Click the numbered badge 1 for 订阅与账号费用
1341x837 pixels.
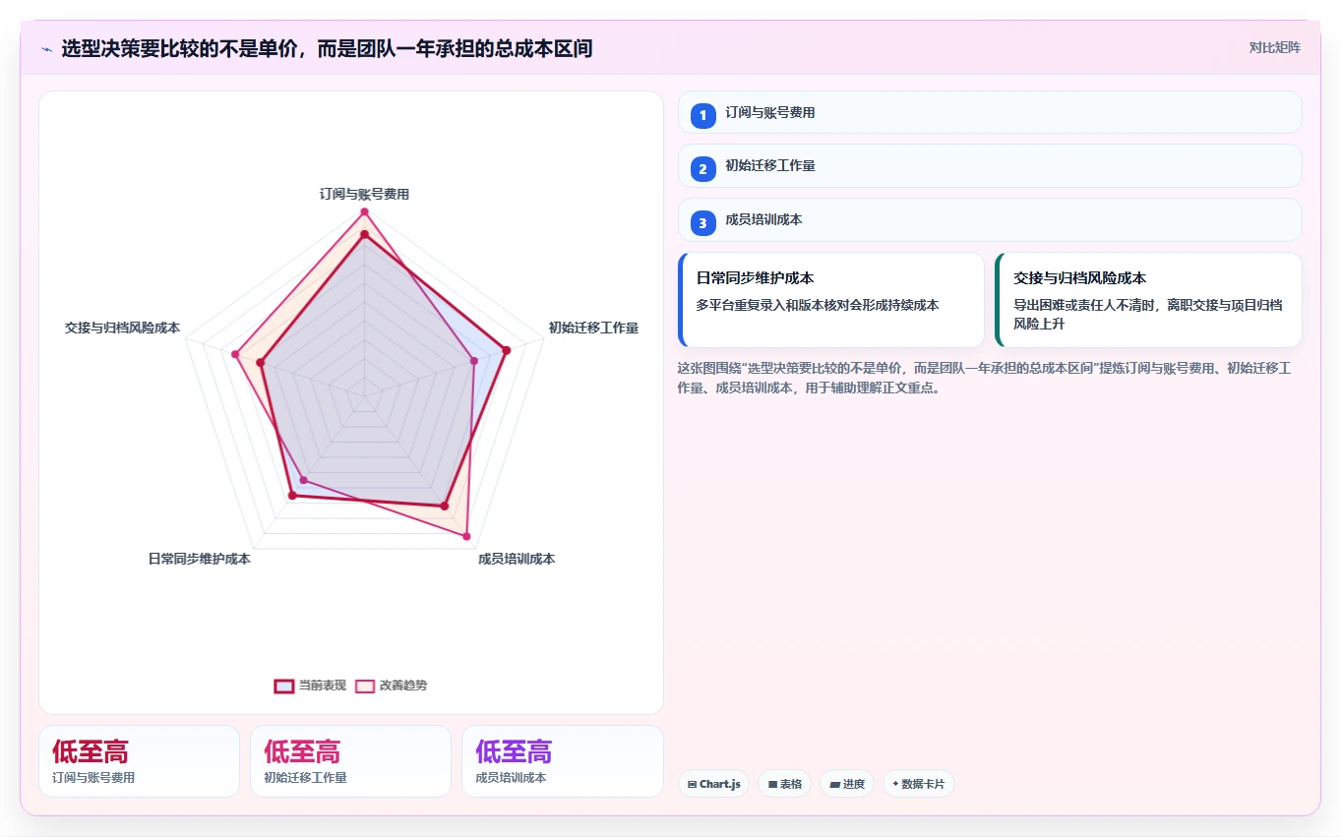702,116
